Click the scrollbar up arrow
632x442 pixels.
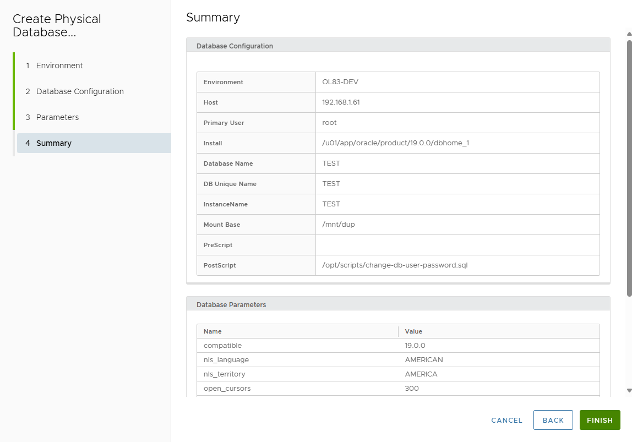click(x=629, y=34)
